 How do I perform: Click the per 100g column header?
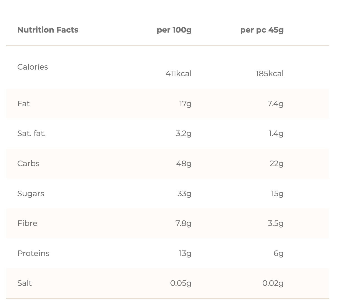coord(174,30)
